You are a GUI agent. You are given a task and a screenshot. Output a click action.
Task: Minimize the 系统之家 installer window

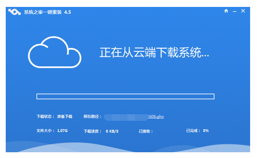click(x=234, y=11)
